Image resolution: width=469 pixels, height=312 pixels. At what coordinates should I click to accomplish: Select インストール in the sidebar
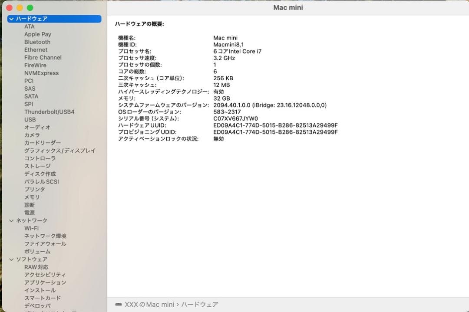coord(40,290)
